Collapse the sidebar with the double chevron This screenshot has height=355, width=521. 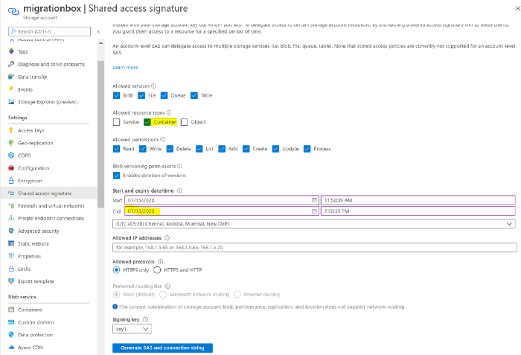click(98, 31)
